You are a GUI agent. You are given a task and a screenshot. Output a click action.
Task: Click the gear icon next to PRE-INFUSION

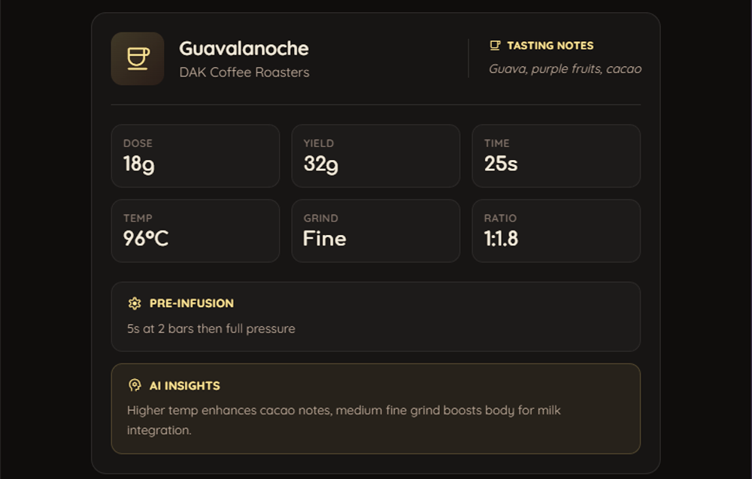click(x=134, y=303)
